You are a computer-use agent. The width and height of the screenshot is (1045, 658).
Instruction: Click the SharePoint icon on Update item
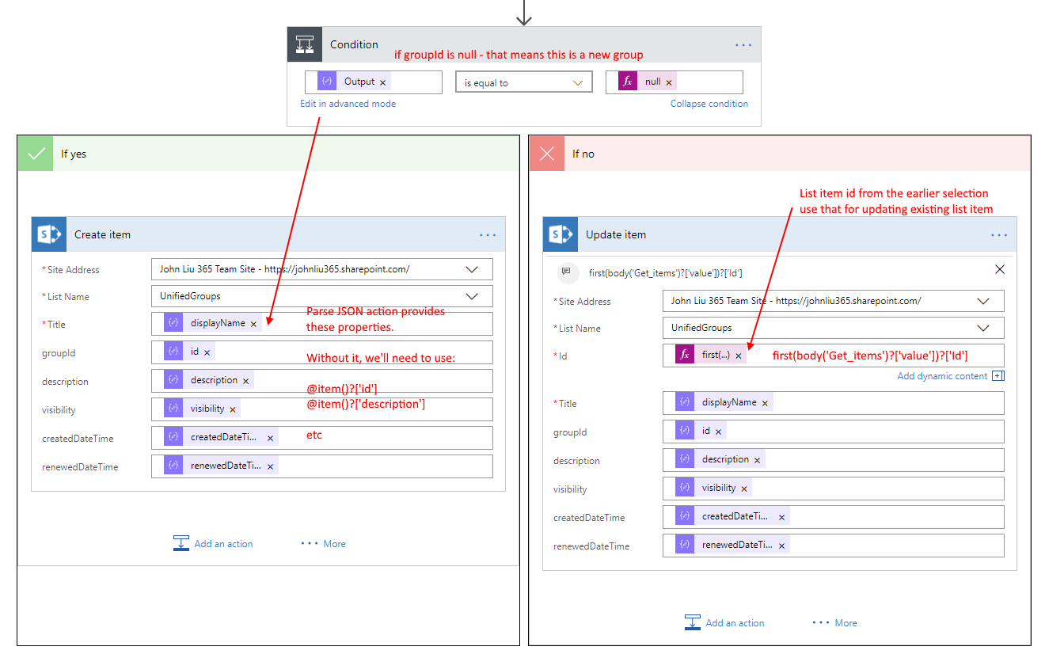click(x=560, y=234)
